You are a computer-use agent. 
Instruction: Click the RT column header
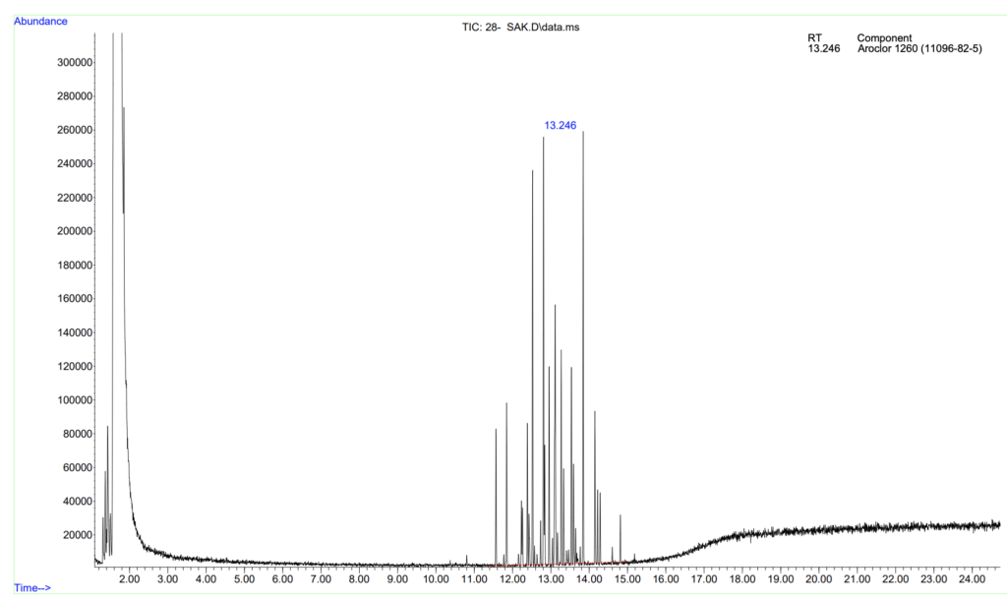[814, 38]
